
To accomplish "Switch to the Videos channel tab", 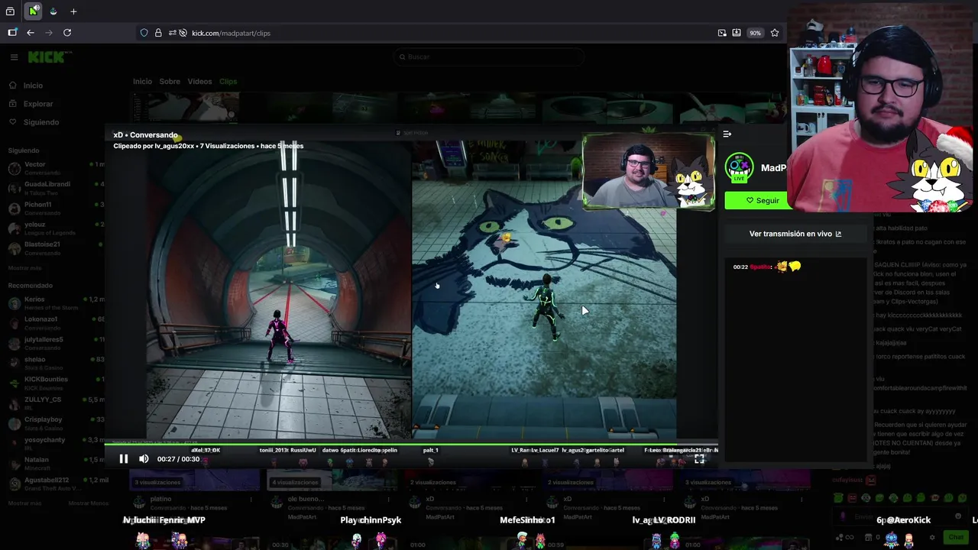I will [199, 82].
